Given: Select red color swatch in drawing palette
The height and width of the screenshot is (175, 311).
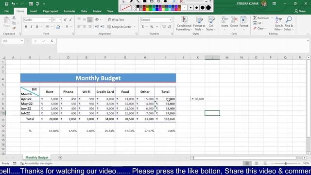Looking at the screenshot, I should point(144,9).
